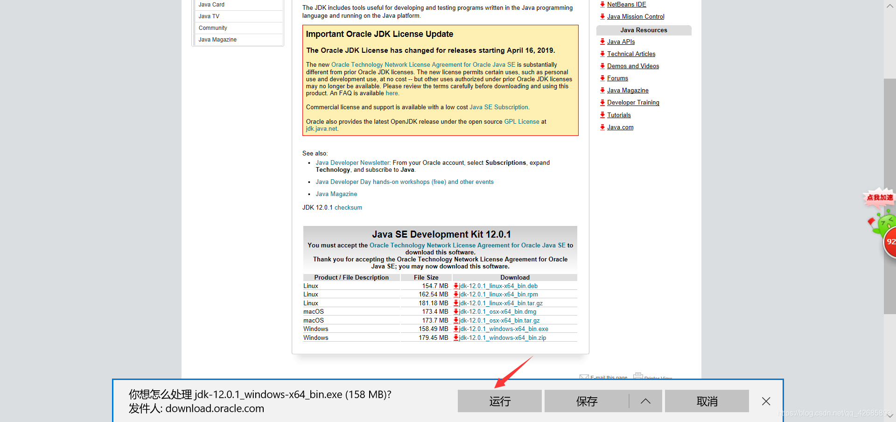Open Java.com resource link
896x422 pixels.
[620, 127]
